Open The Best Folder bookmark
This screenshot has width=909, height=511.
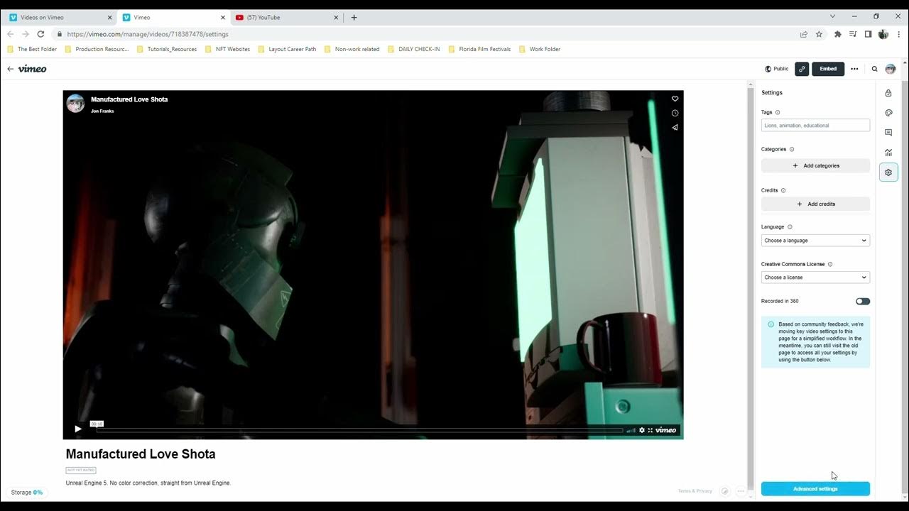pyautogui.click(x=32, y=49)
